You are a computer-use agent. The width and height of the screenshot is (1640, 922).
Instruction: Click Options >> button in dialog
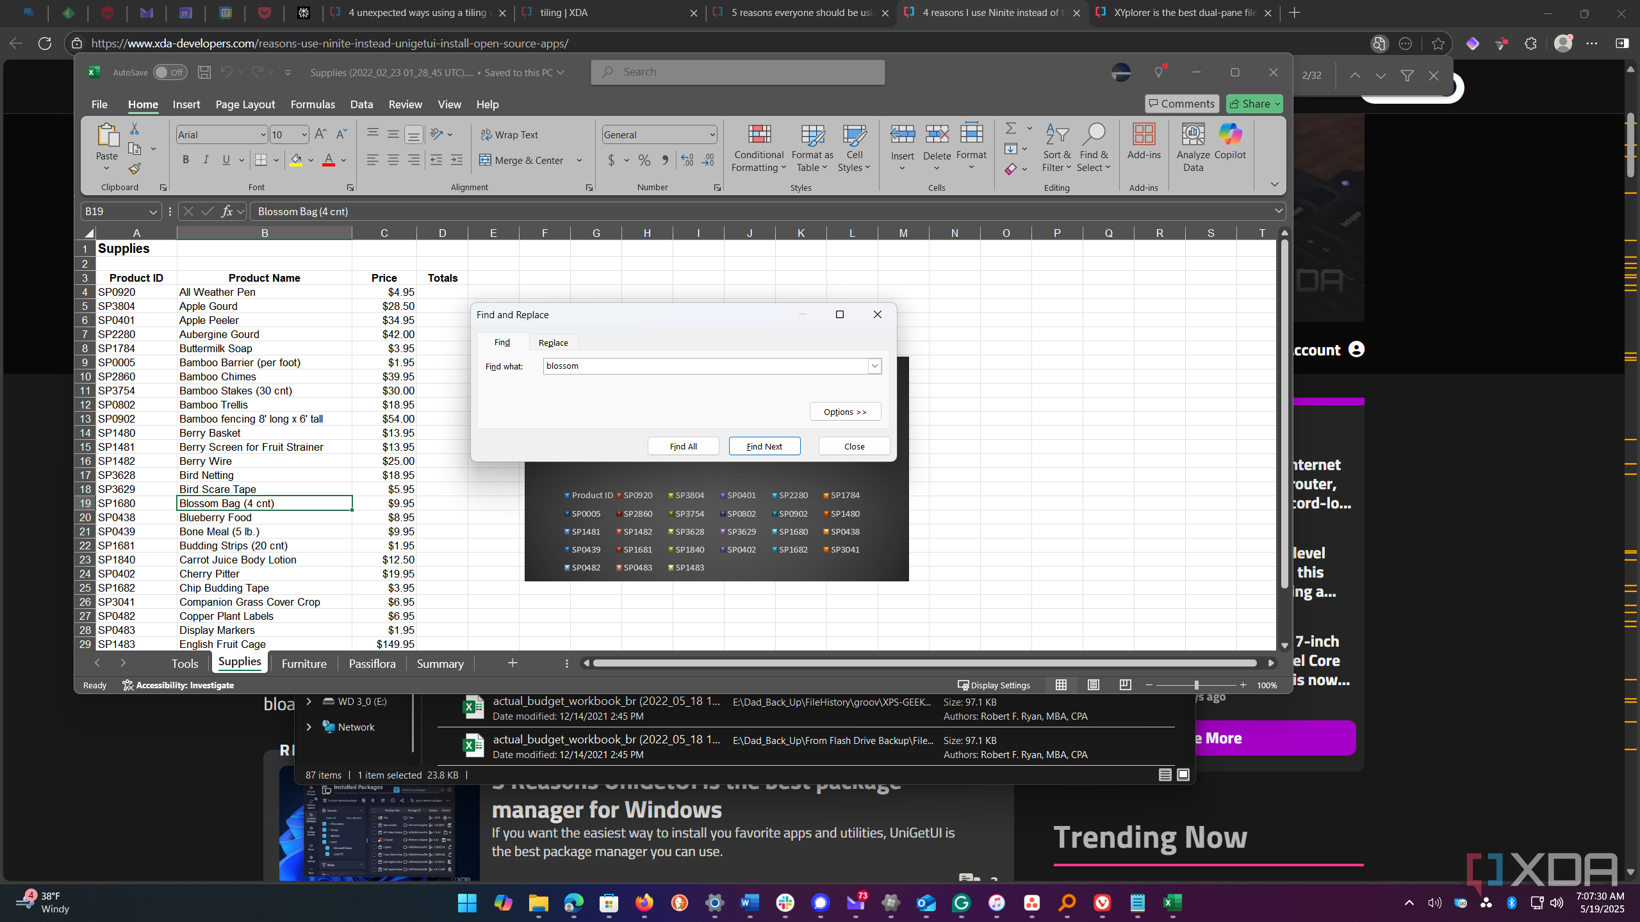tap(845, 412)
